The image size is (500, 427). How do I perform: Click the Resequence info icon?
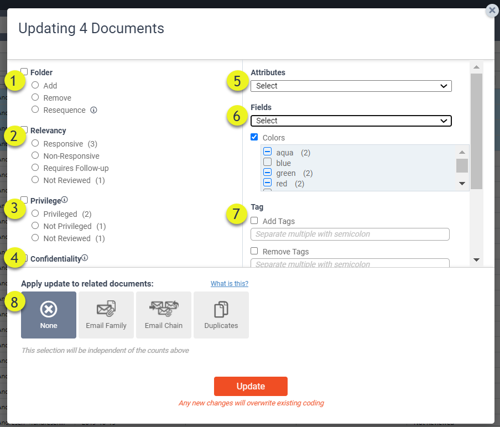pyautogui.click(x=93, y=110)
